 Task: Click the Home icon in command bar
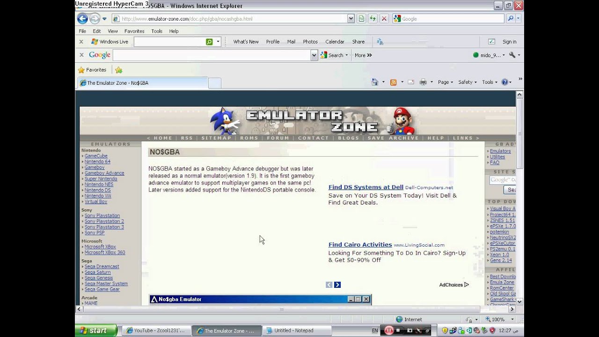(375, 82)
